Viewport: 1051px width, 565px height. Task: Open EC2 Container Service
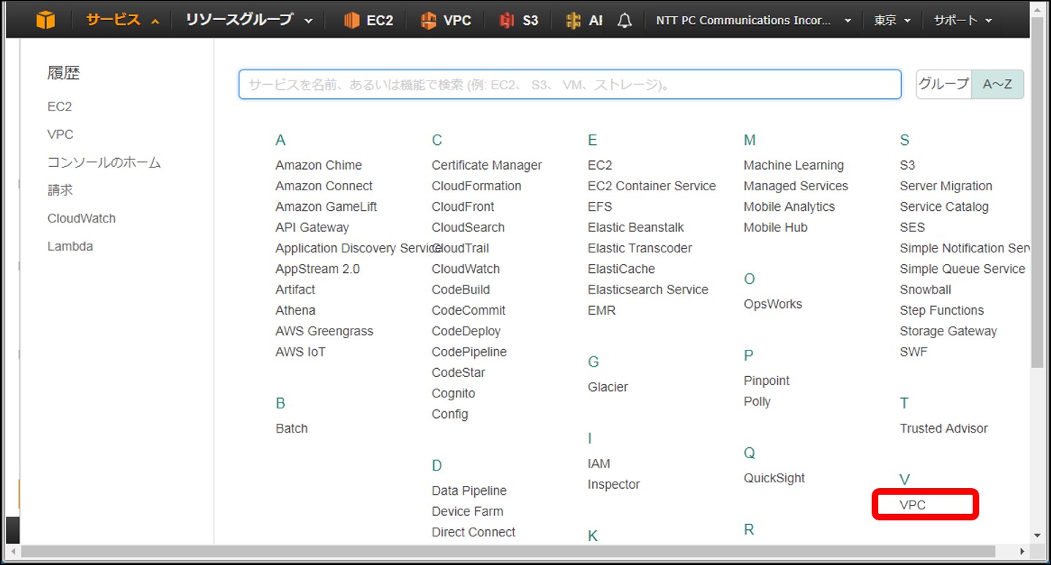click(651, 186)
